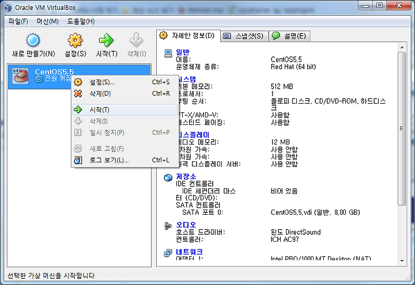The width and height of the screenshot is (415, 285).
Task: Choose 시작(T) in the context menu
Action: click(124, 109)
